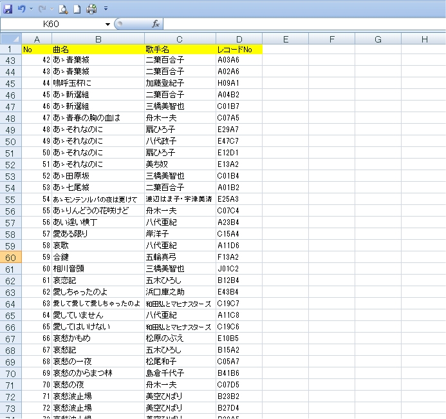446x419 pixels.
Task: Expand the Name Box dropdown arrow
Action: click(x=107, y=24)
